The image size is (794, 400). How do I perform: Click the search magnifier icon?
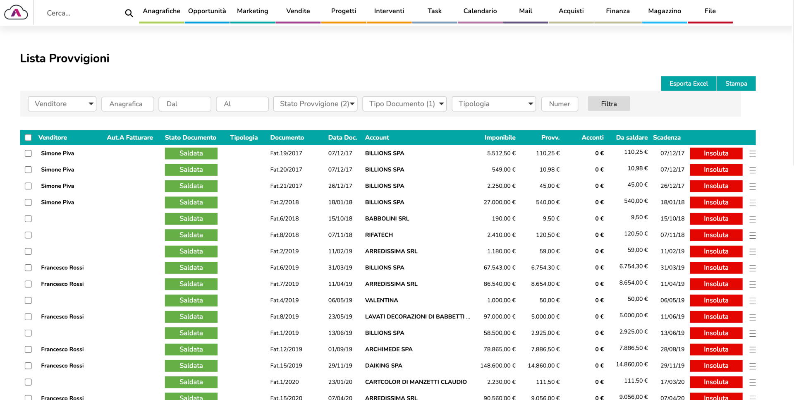pyautogui.click(x=129, y=13)
